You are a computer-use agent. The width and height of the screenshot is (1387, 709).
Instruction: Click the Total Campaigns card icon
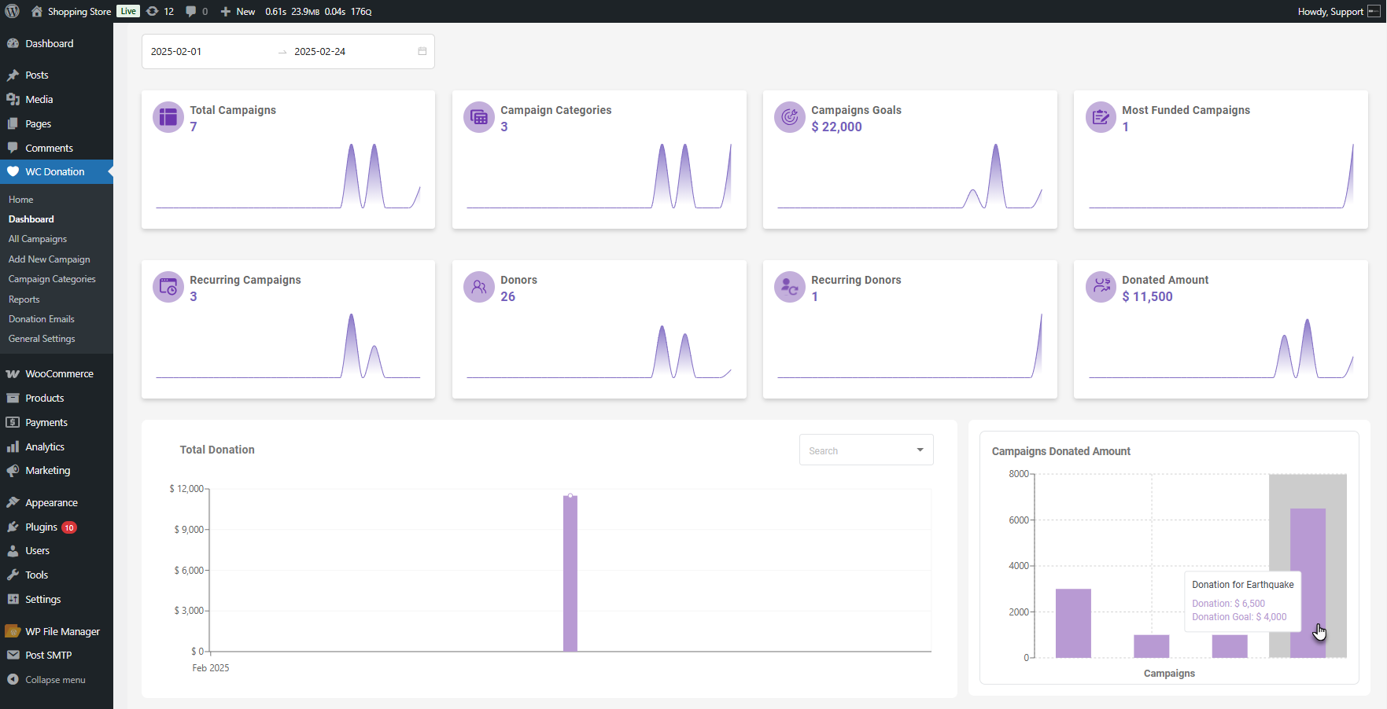tap(168, 117)
